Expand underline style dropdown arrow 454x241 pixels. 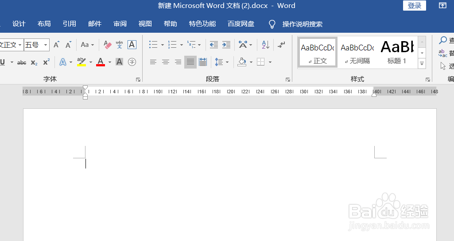(x=12, y=62)
